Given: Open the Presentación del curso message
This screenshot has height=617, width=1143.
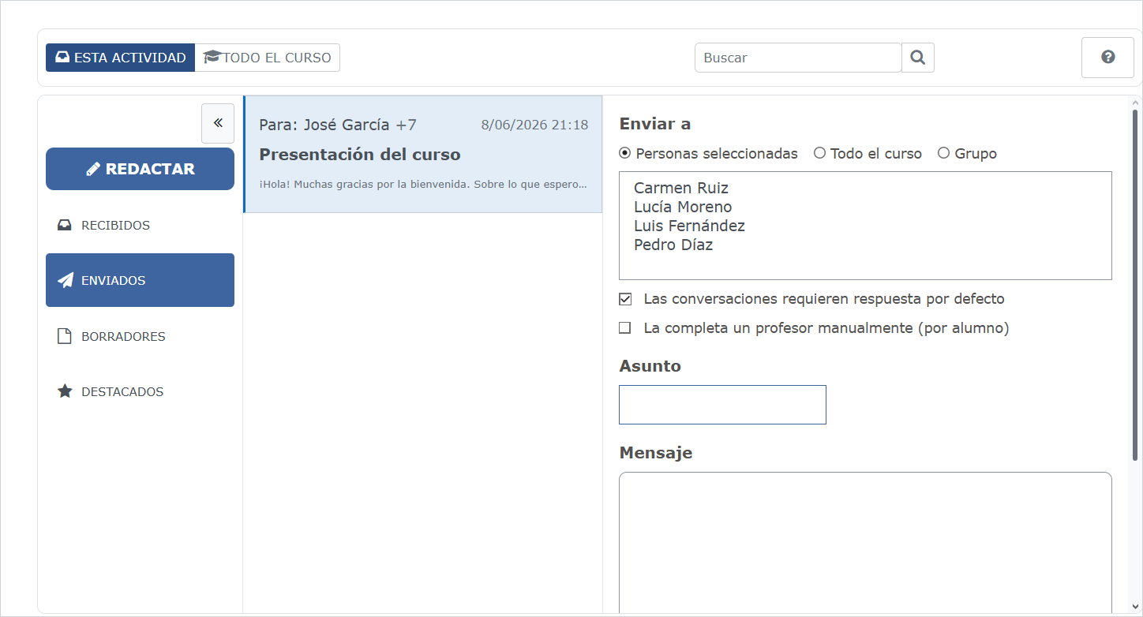Looking at the screenshot, I should click(423, 155).
